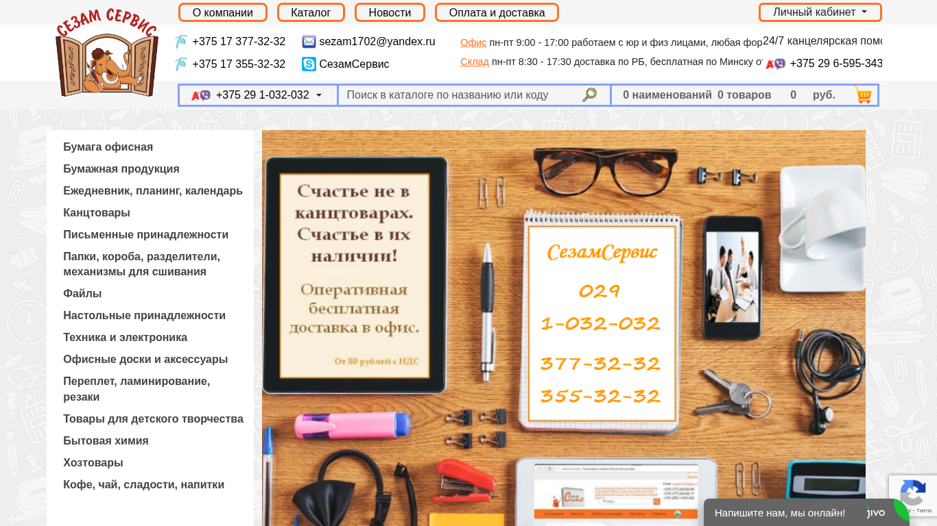Screen dimensions: 937x526
Task: Click the Skype icon beside СезамСервис
Action: point(309,64)
